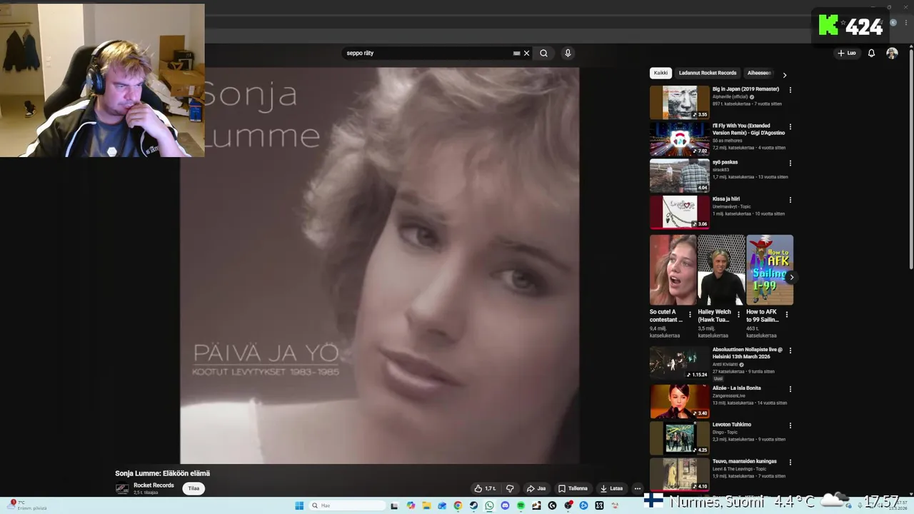Open the Rocket Records channel name
The image size is (914, 514).
(x=154, y=485)
